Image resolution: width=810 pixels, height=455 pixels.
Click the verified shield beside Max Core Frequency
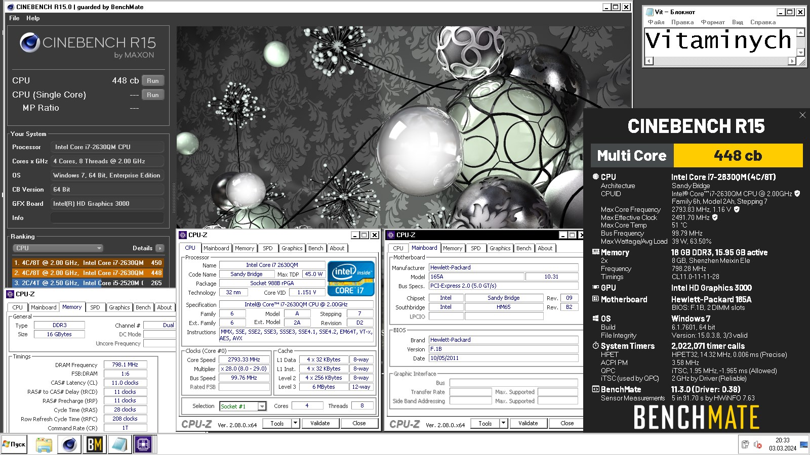[x=737, y=209]
